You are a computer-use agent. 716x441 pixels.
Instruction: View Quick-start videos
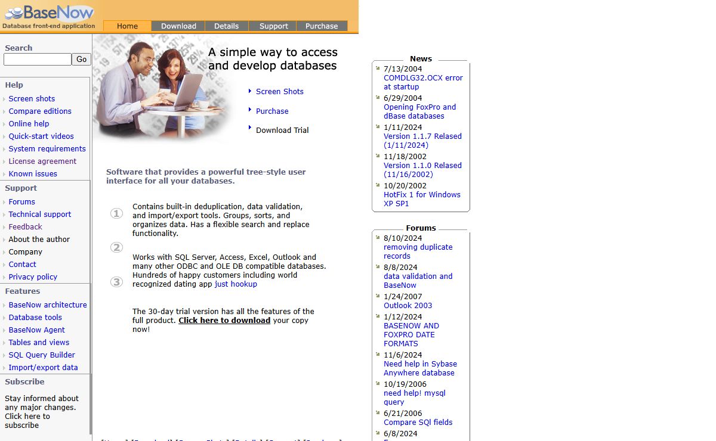click(41, 136)
